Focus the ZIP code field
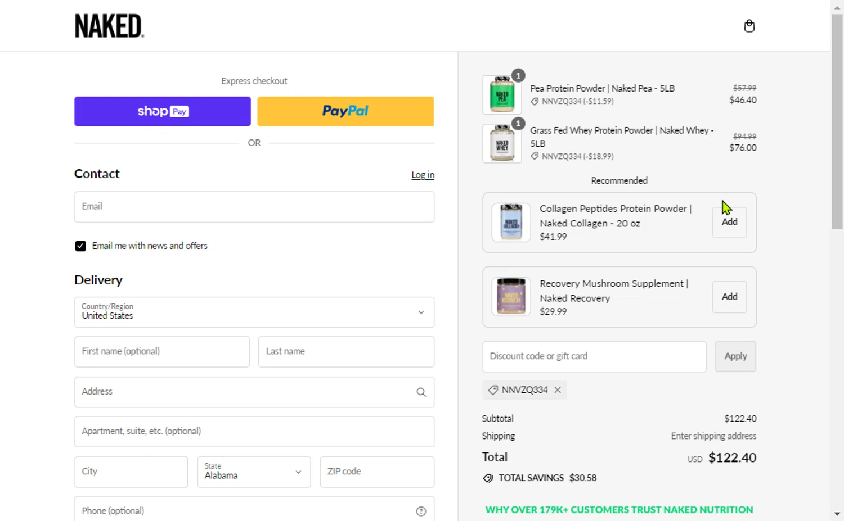 coord(377,472)
